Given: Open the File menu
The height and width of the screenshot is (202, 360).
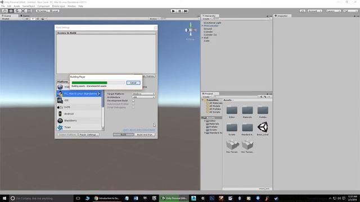Looking at the screenshot, I should [x=3, y=6].
